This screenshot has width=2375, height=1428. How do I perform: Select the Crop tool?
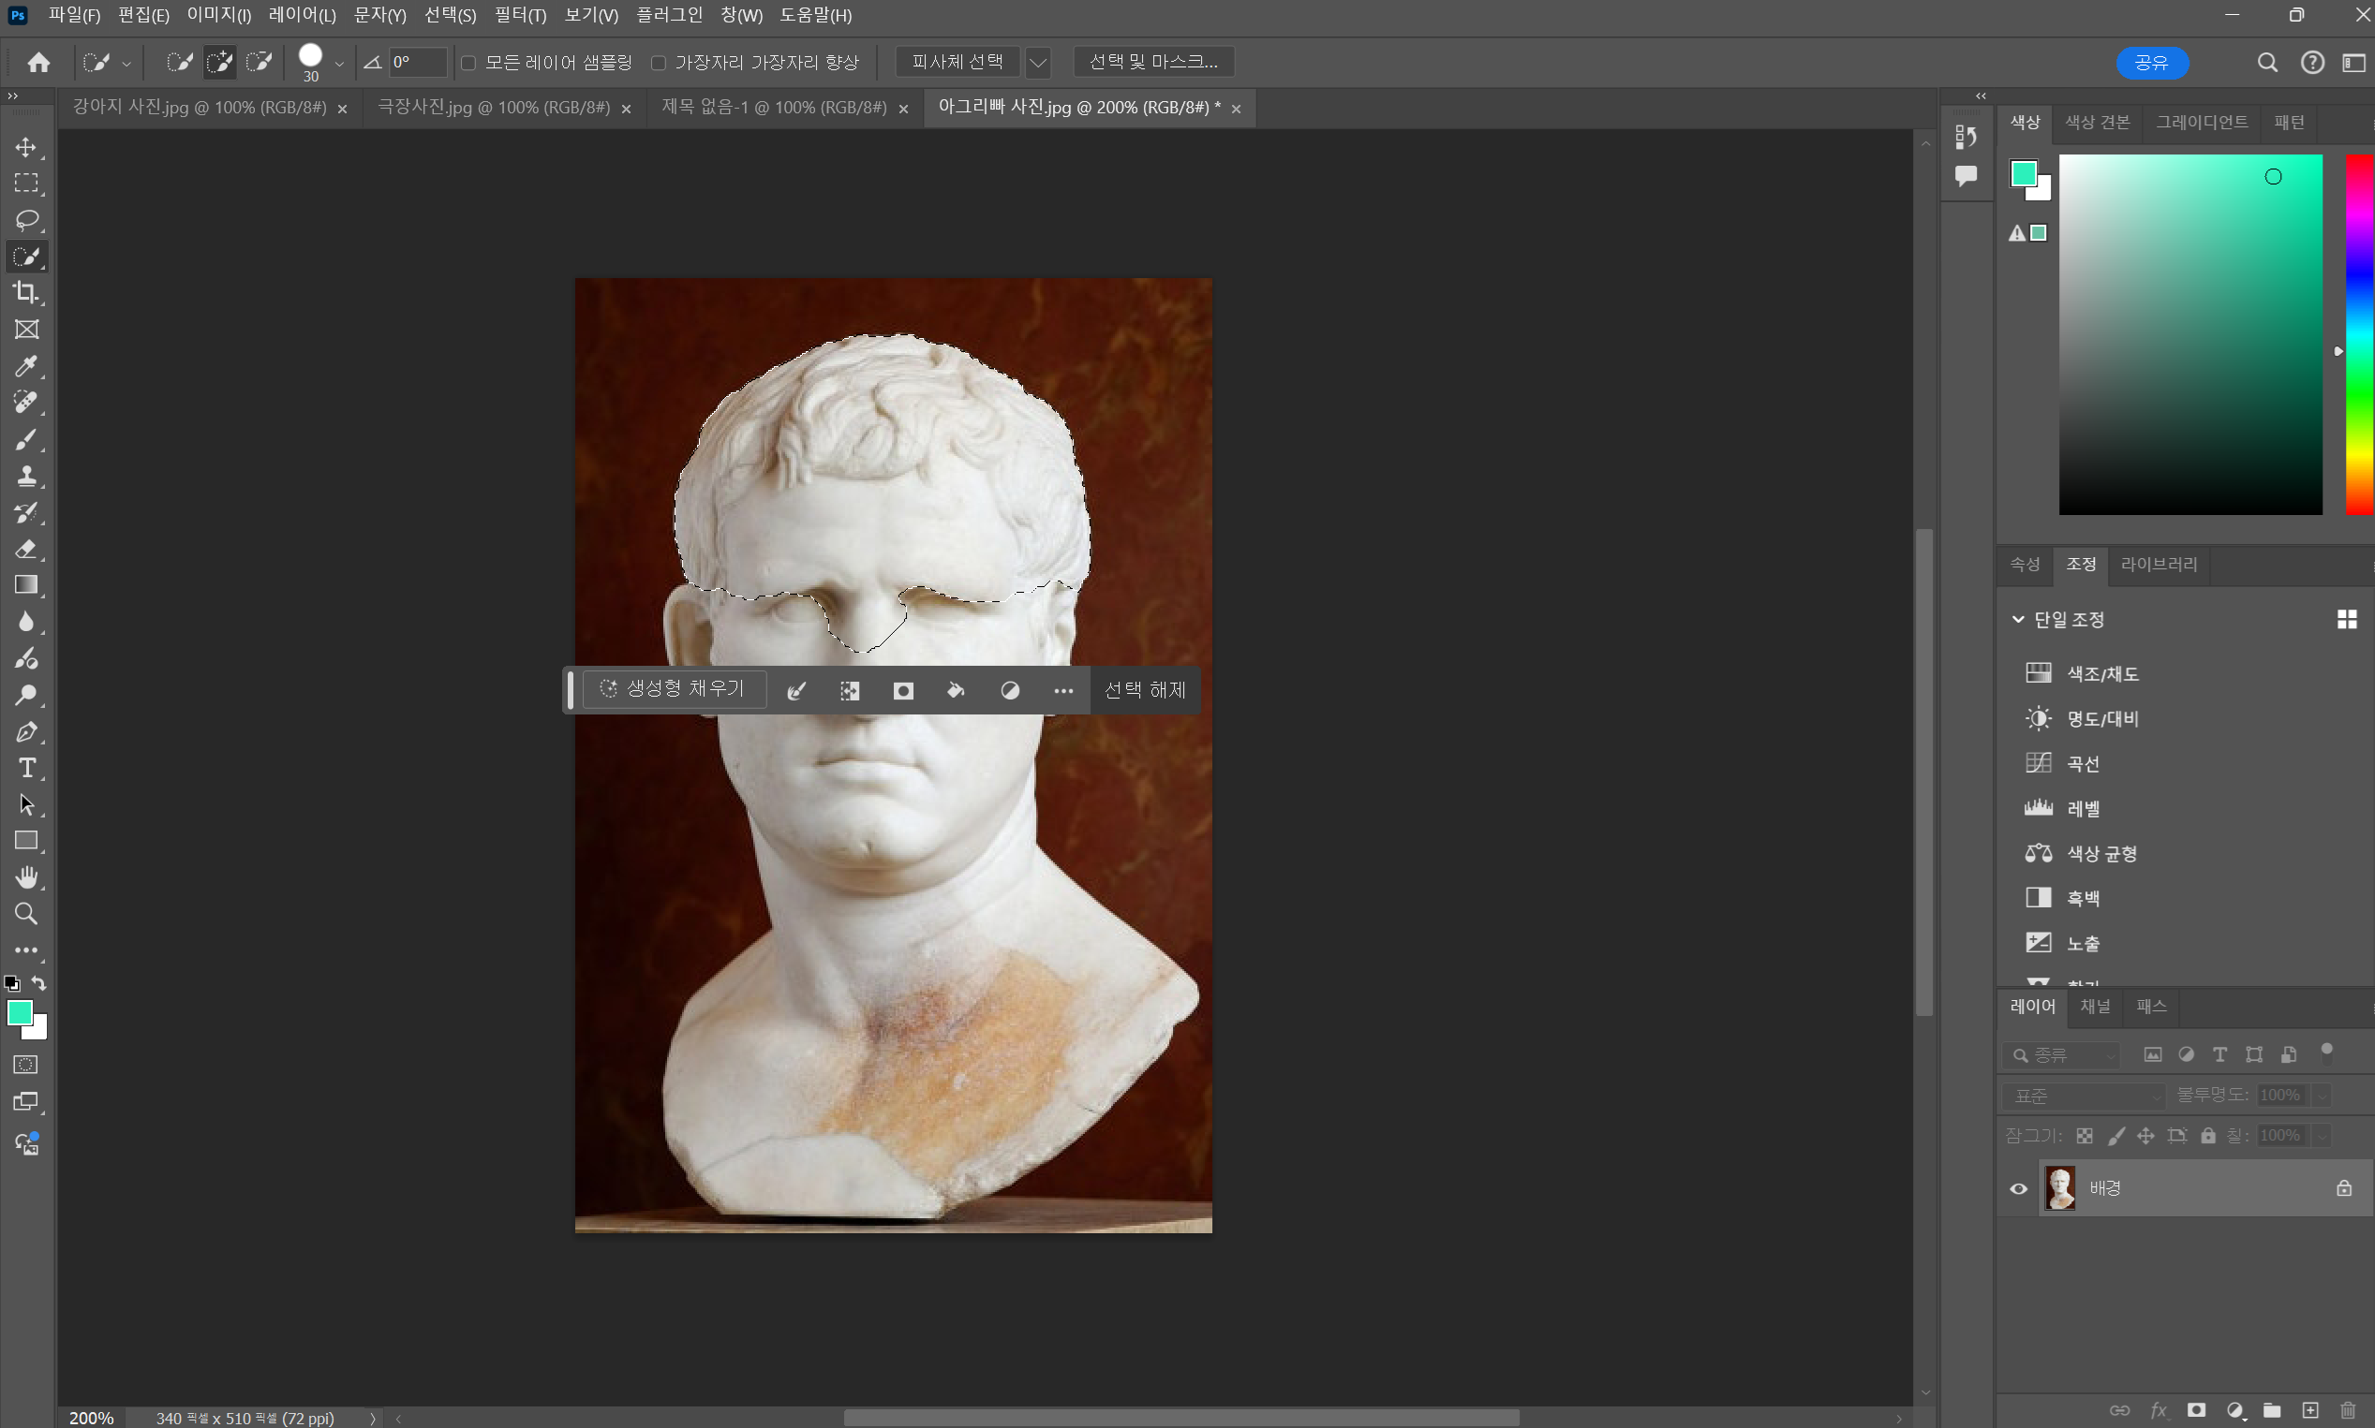[x=26, y=292]
